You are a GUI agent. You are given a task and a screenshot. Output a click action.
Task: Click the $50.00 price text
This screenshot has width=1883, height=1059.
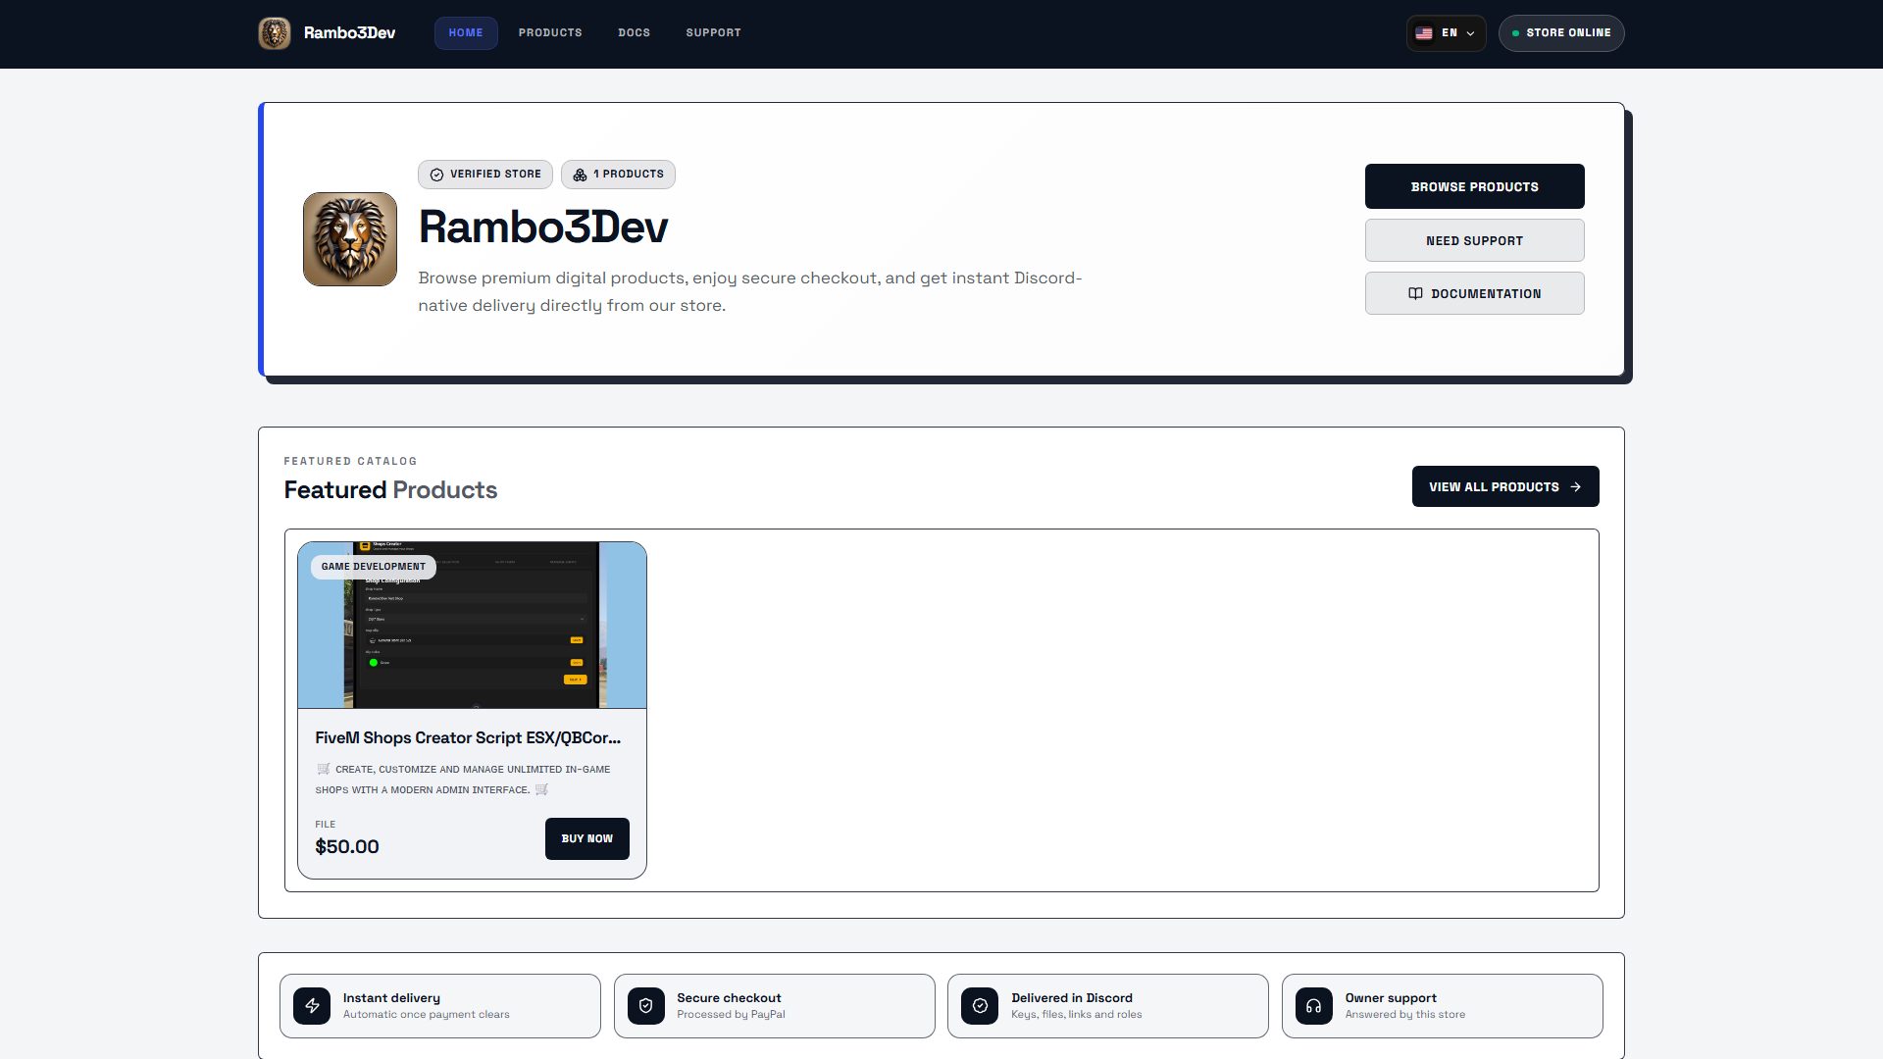(x=347, y=846)
